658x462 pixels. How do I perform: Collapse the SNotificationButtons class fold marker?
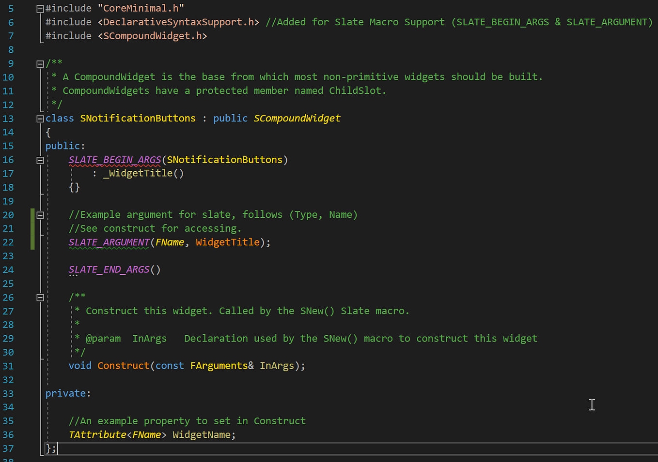39,118
